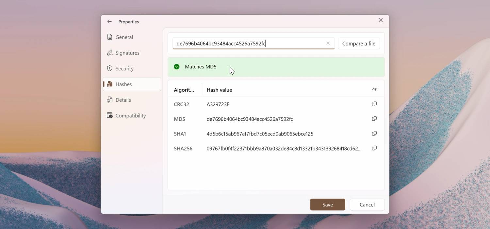Copy the SHA1 hash value
Viewport: 490px width, 229px height.
pos(374,133)
